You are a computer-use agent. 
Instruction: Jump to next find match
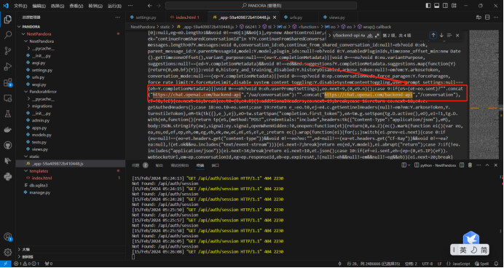(441, 36)
